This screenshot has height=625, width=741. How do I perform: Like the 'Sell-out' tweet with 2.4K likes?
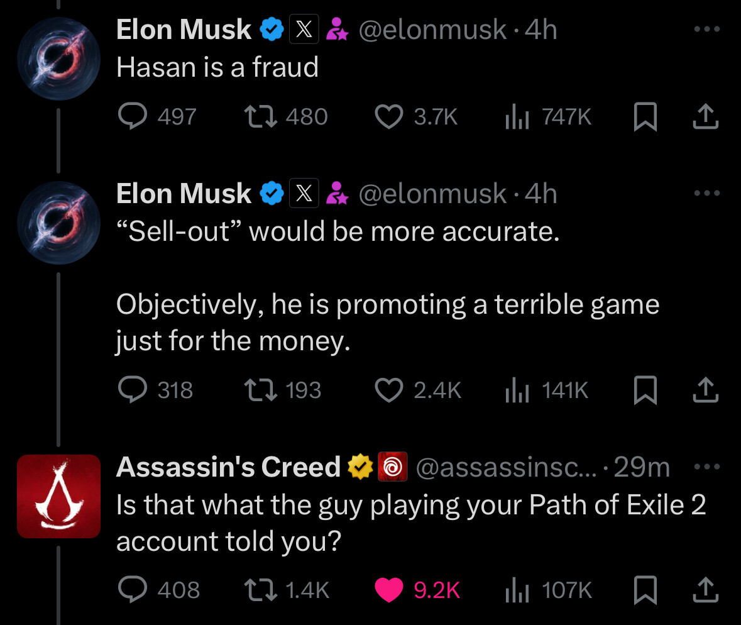(388, 390)
